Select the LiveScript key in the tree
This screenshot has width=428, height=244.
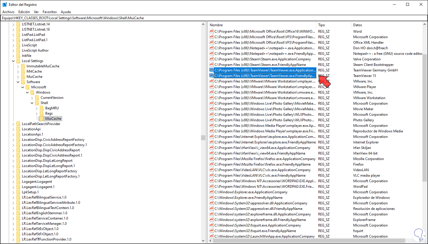29,45
